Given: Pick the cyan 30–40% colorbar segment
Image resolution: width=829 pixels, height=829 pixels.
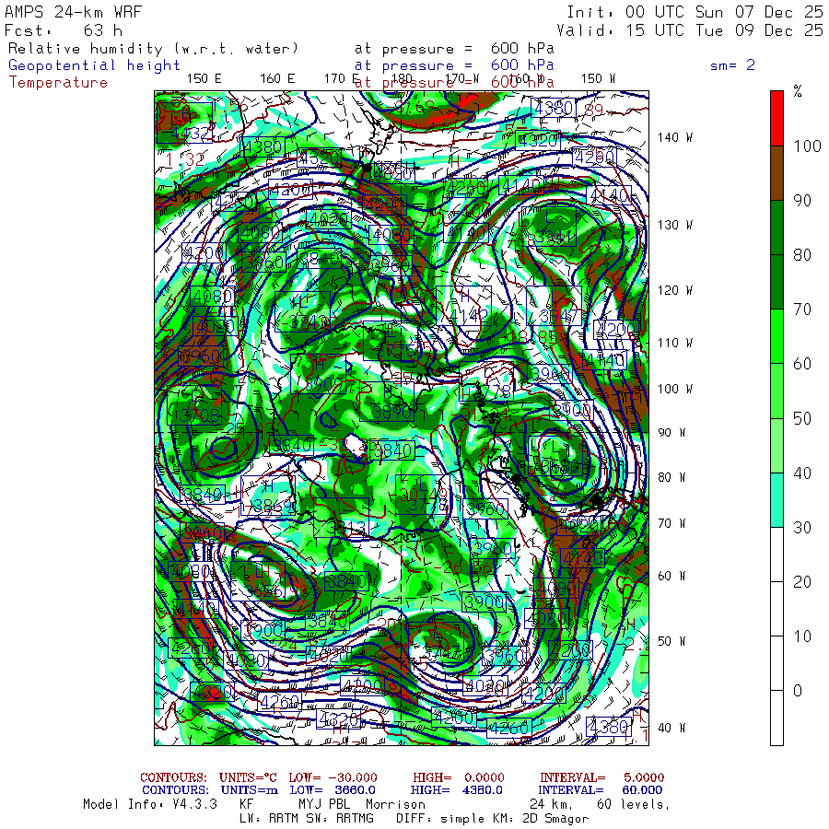Looking at the screenshot, I should point(776,499).
